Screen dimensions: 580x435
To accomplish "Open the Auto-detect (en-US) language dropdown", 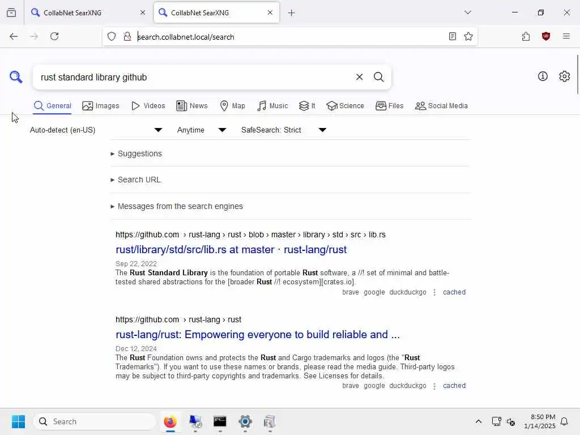I will point(96,130).
